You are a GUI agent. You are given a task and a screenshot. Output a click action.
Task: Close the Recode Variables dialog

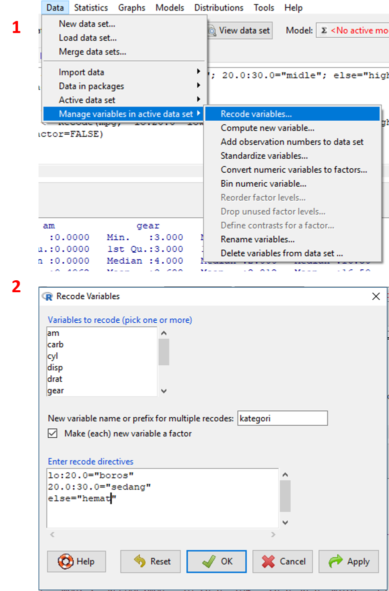pyautogui.click(x=376, y=297)
